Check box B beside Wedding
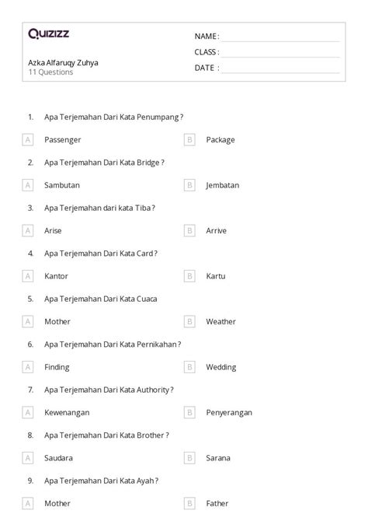The height and width of the screenshot is (521, 368). click(189, 367)
